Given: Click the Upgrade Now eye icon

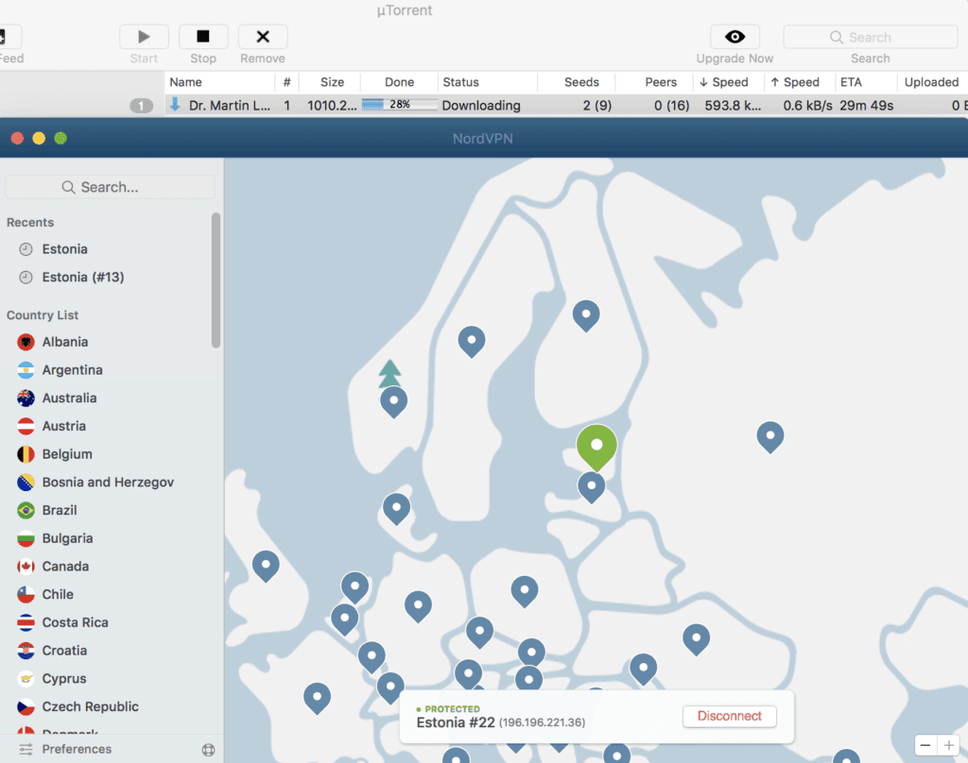Looking at the screenshot, I should click(x=735, y=38).
